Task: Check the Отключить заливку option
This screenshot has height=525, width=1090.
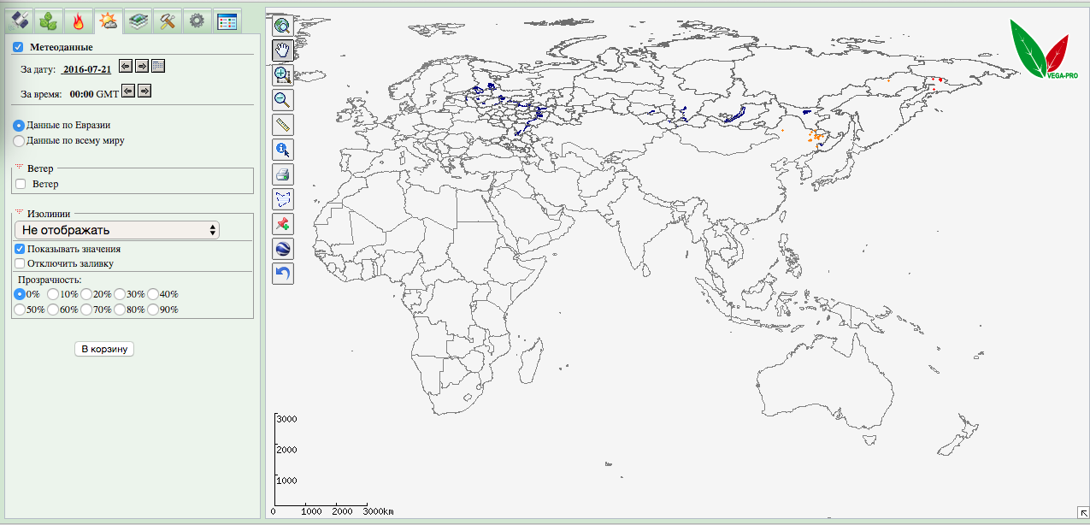Action: click(x=20, y=263)
